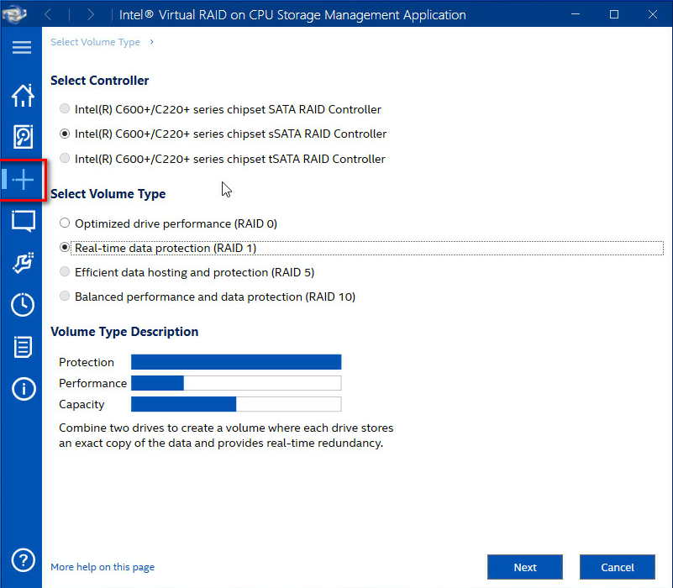The width and height of the screenshot is (673, 588).
Task: Click the breadcrumb chevron arrow
Action: [151, 42]
